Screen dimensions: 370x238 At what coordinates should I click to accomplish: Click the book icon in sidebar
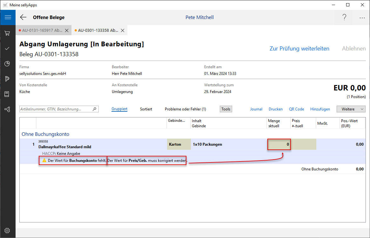(7, 94)
